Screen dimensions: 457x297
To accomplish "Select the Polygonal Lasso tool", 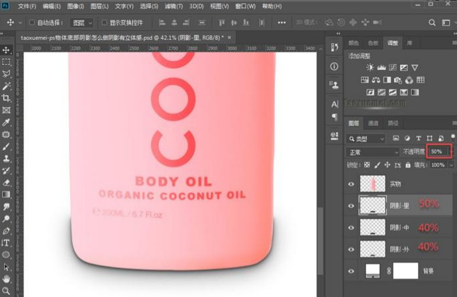I will click(6, 74).
